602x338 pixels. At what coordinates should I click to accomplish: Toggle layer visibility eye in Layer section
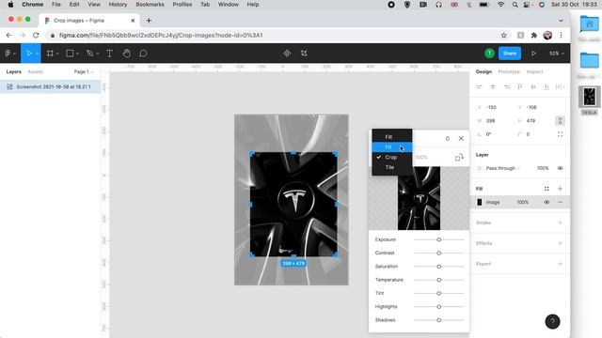coord(561,168)
